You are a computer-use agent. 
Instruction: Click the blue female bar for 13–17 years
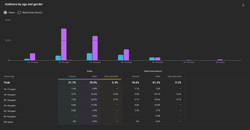27,60
